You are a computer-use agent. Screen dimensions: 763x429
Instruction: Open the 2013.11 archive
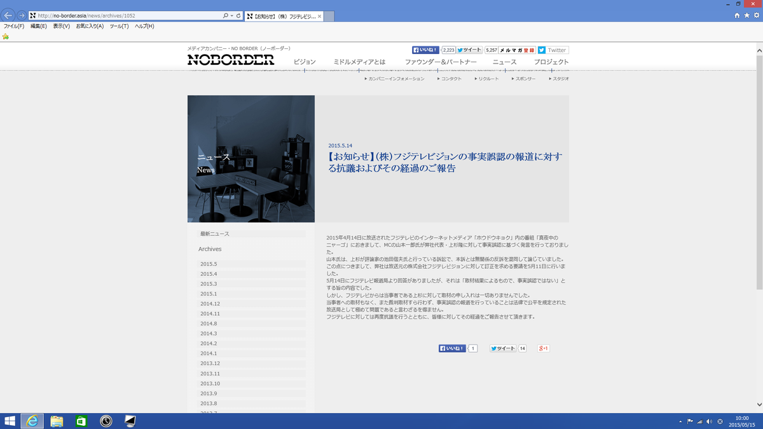[251, 374]
